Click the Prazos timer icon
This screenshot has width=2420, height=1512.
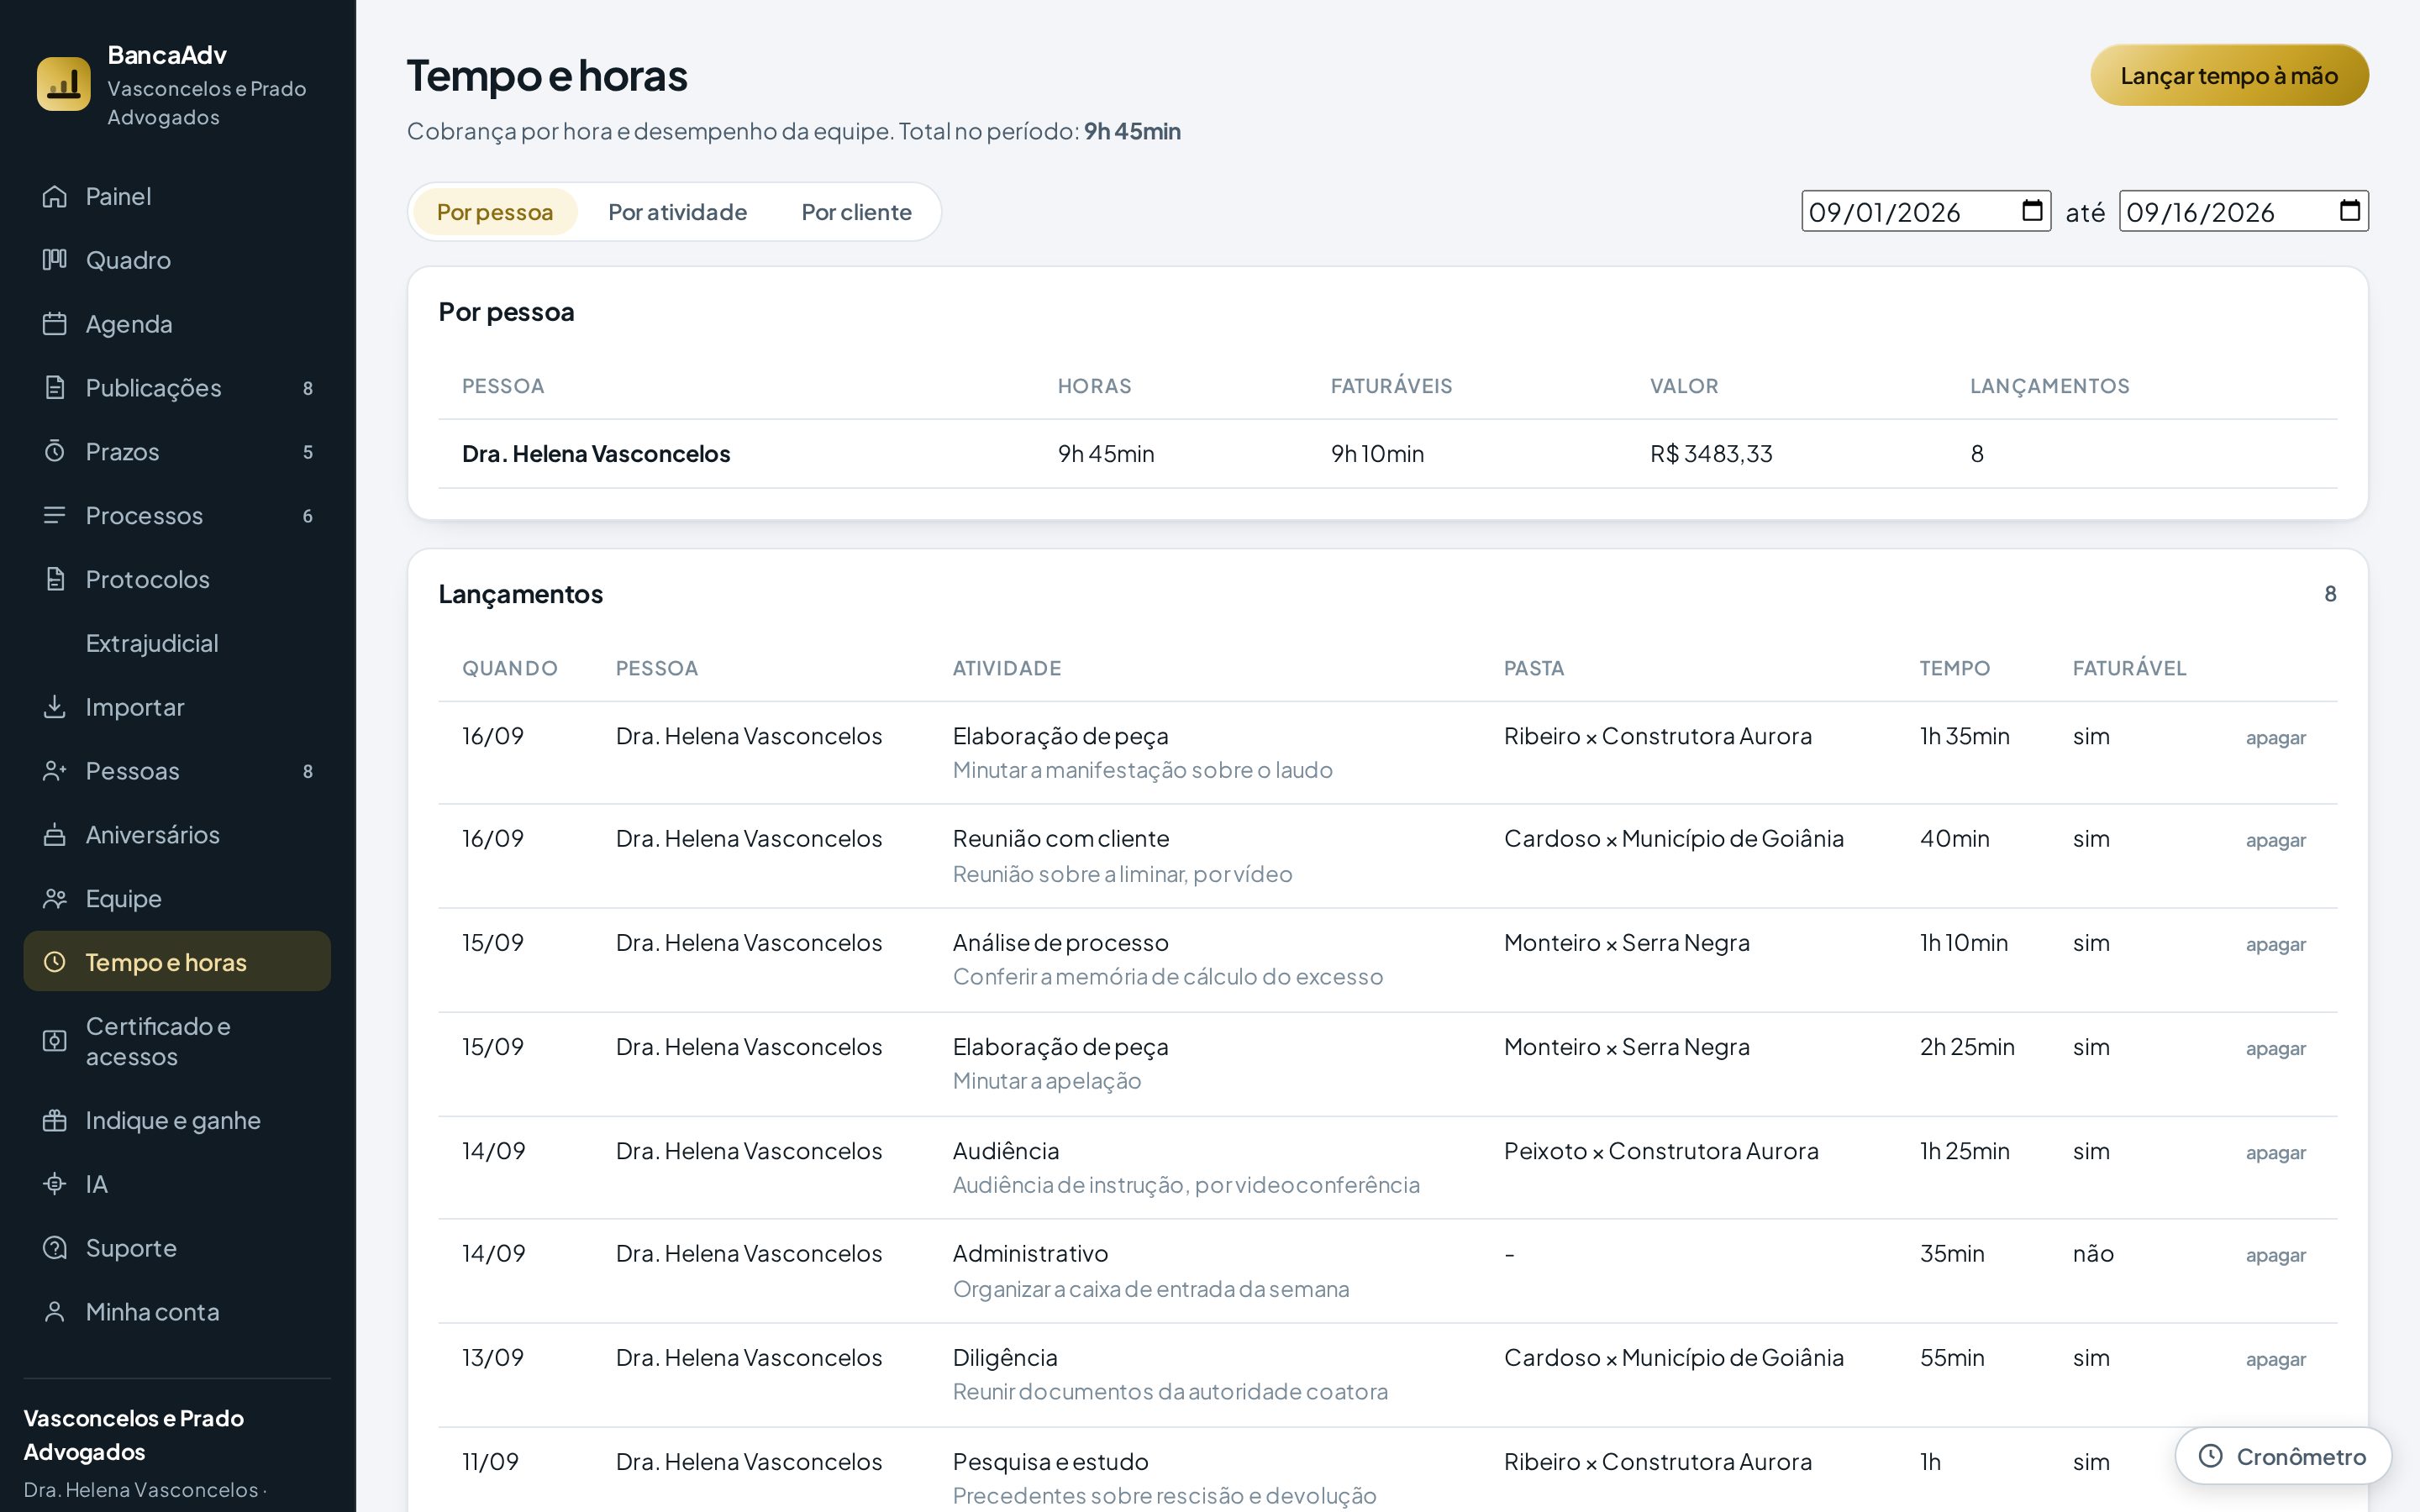pyautogui.click(x=55, y=452)
